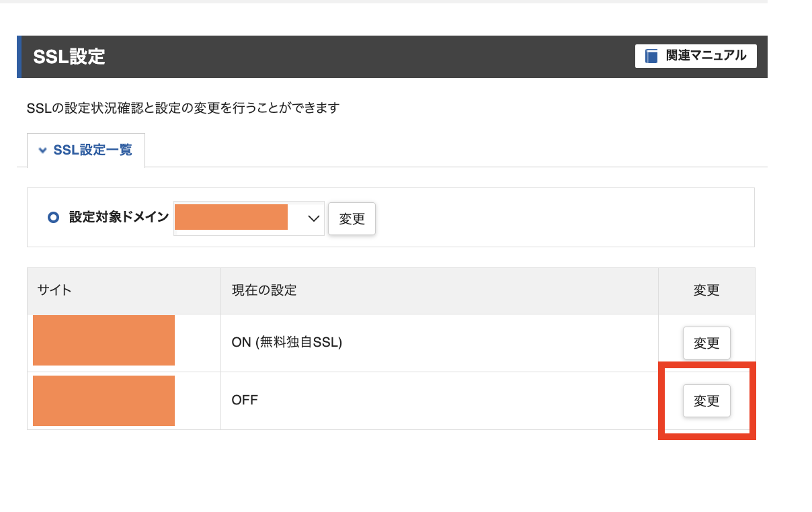812x512 pixels.
Task: Click the OFF status text
Action: 245,400
